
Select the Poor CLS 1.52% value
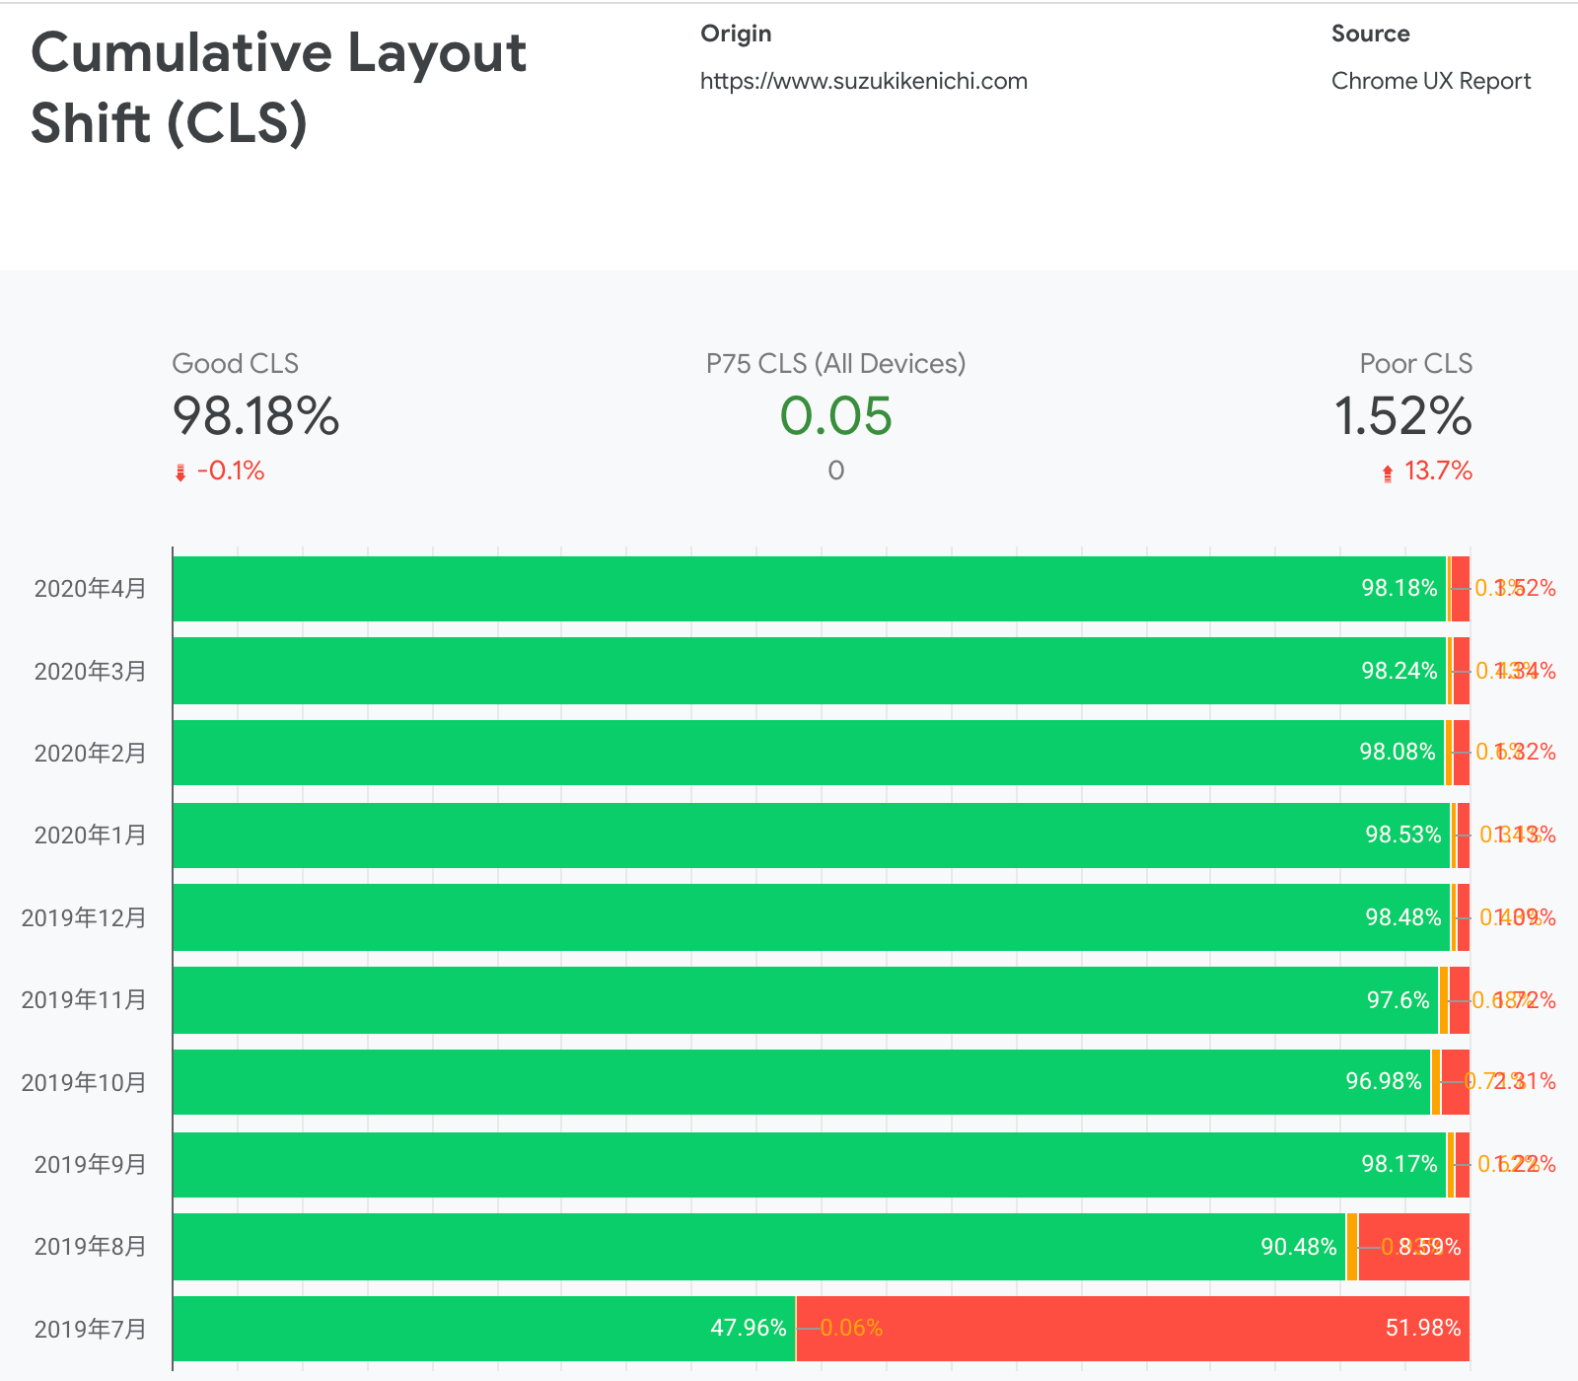[1402, 415]
